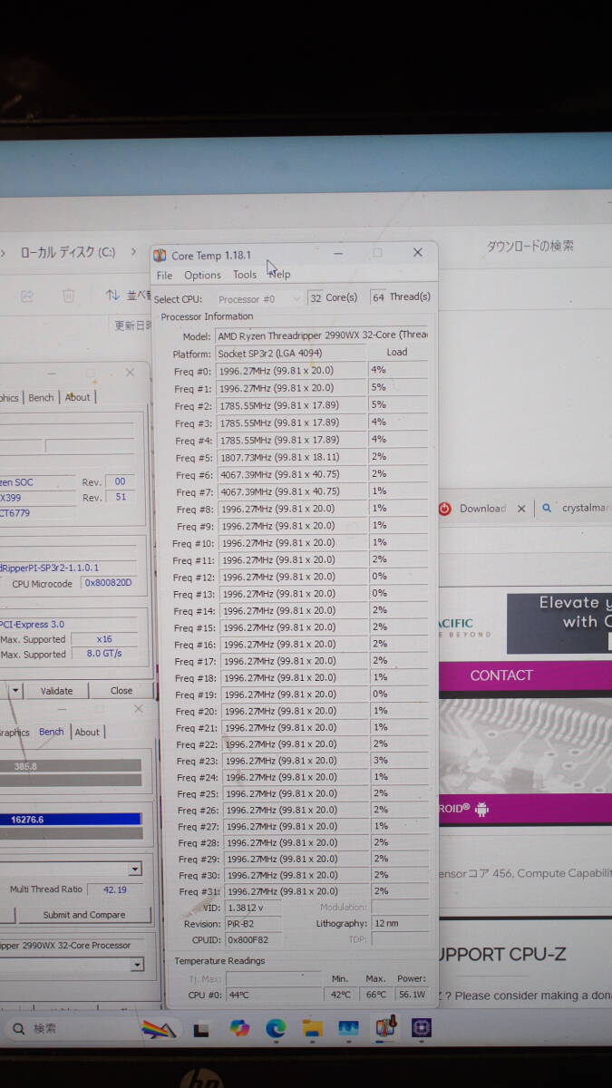
Task: Select ローカル ディスク (C:) in Explorer breadcrumb
Action: [x=68, y=252]
